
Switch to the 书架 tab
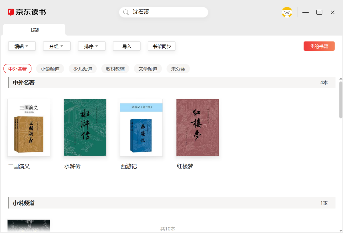34,30
